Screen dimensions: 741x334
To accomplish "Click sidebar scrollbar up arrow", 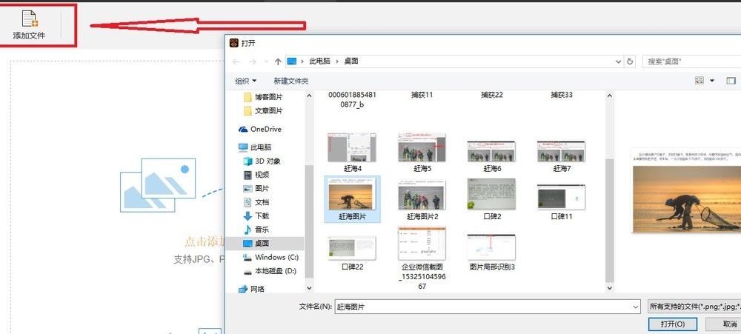I will tap(310, 95).
